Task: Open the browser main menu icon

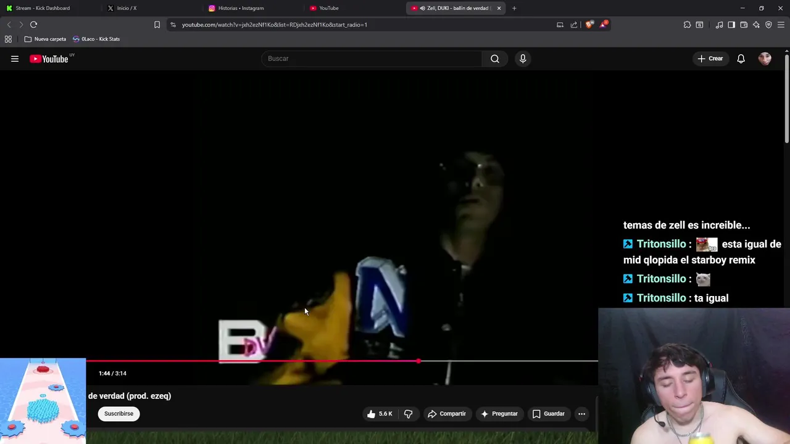Action: click(x=781, y=25)
